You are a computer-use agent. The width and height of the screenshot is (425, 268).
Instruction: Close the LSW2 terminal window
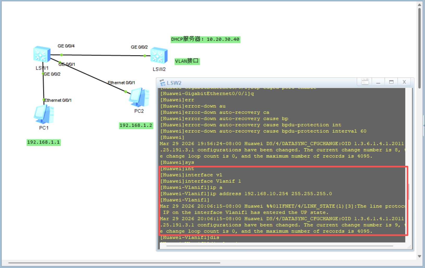coord(404,82)
